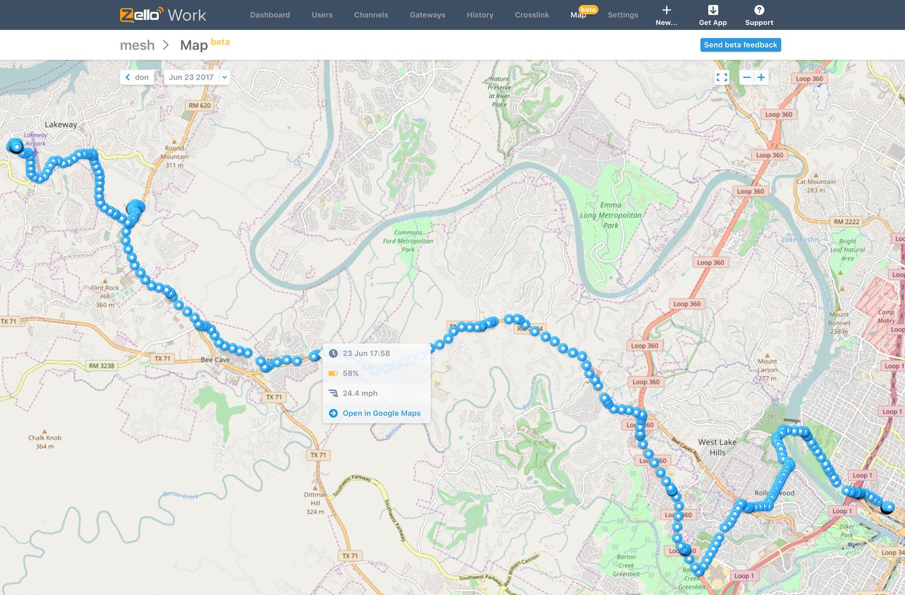Enter fullscreen using the map expand icon

click(721, 77)
